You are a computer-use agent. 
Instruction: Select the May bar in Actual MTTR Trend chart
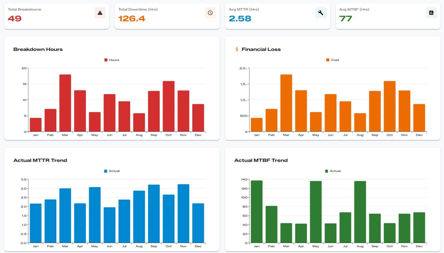pos(95,215)
